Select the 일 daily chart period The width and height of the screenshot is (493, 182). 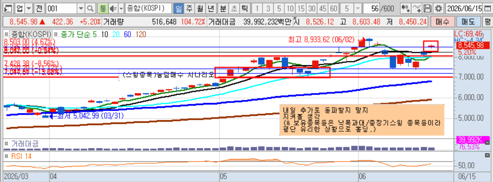178,8
